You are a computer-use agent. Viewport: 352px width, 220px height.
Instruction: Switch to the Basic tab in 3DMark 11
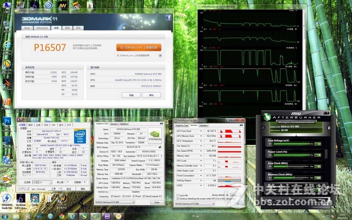[27, 28]
